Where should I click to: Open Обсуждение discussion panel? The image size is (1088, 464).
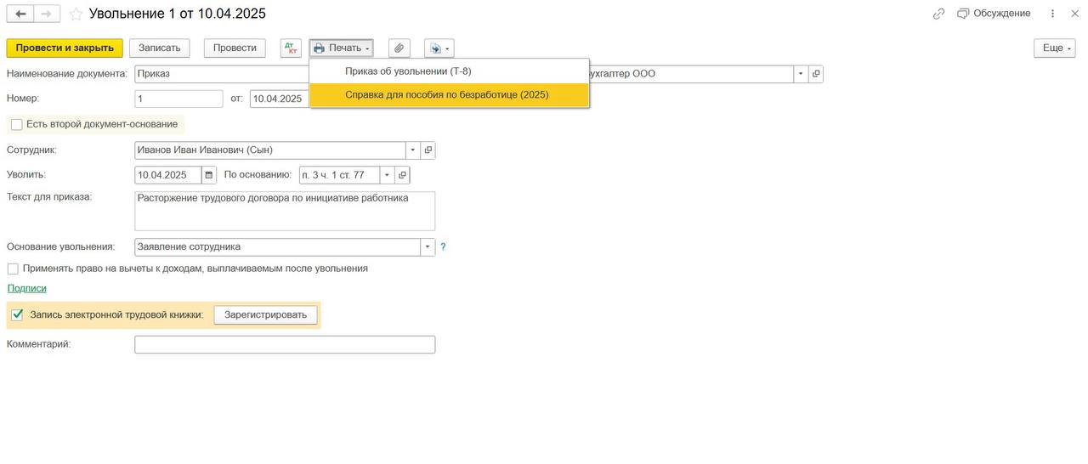pos(994,14)
